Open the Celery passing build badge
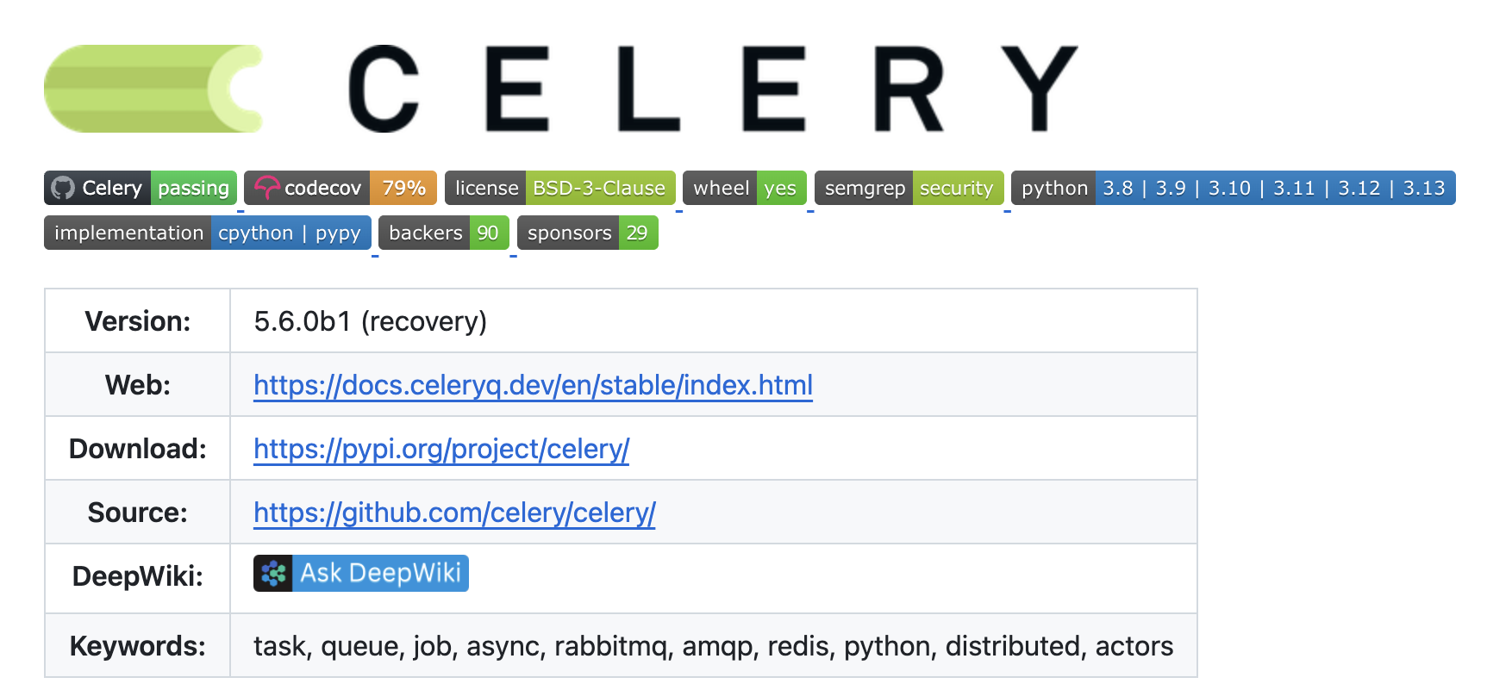1512x696 pixels. (x=141, y=188)
